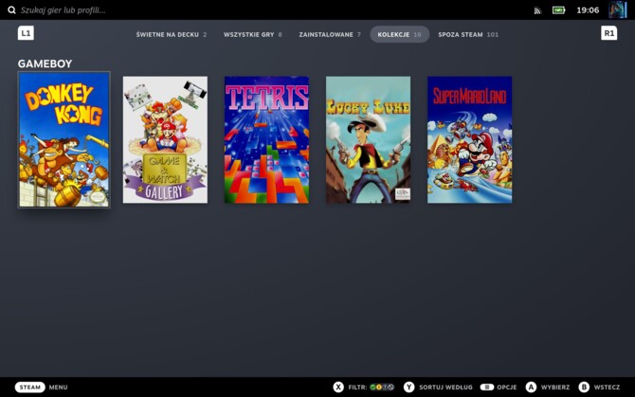Click the R1 bumper glyph
Image resolution: width=635 pixels, height=397 pixels.
click(608, 33)
